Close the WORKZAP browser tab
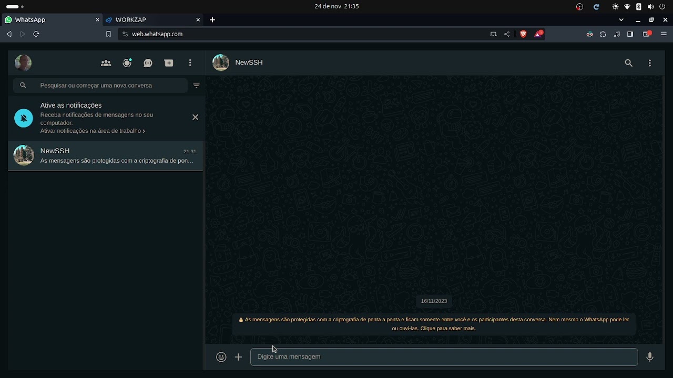The height and width of the screenshot is (378, 673). tap(198, 19)
